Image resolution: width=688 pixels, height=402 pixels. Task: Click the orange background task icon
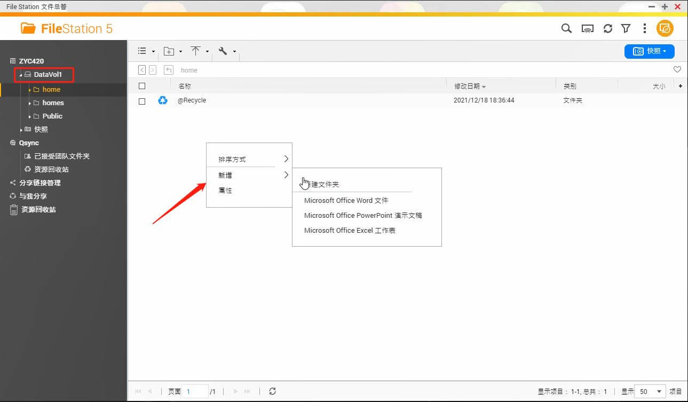[665, 28]
